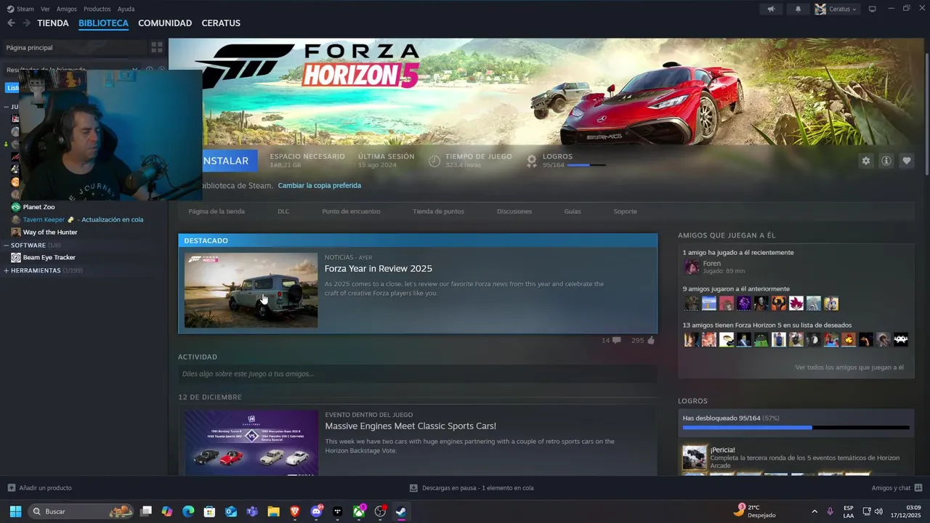Open the Página principal dropdown
Screen dimensions: 930x523
[x=75, y=47]
